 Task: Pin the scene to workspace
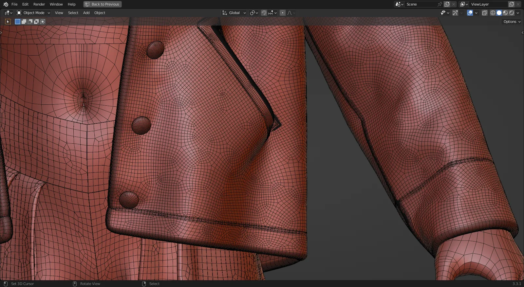[x=440, y=4]
